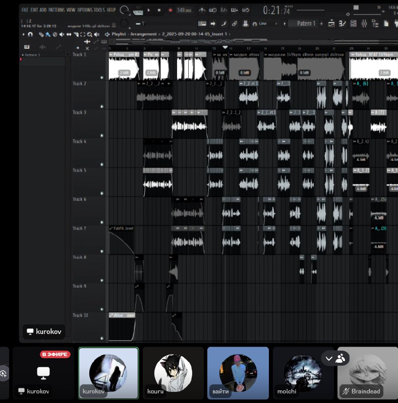Open the Pattern 1 selector dropdown
398x403 pixels.
pos(306,24)
